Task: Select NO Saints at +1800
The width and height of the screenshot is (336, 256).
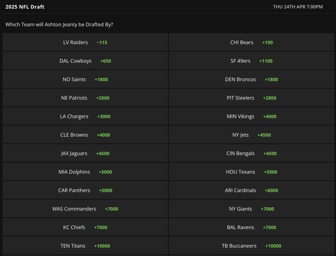Action: pyautogui.click(x=85, y=79)
